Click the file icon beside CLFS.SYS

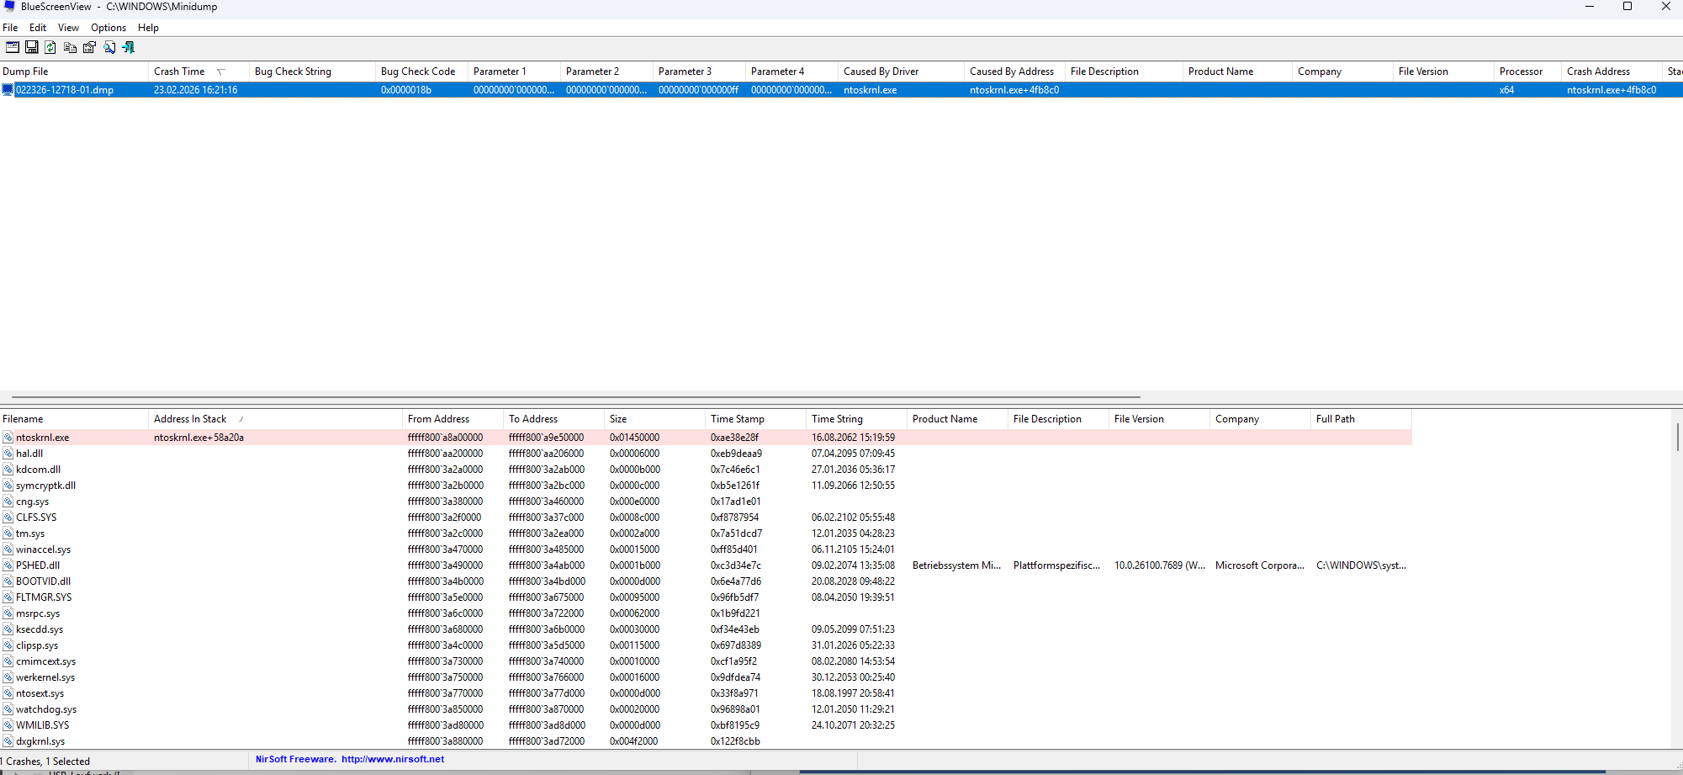tap(8, 518)
